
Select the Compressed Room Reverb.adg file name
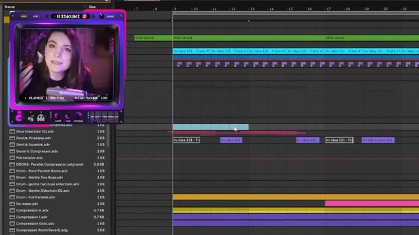tap(42, 230)
